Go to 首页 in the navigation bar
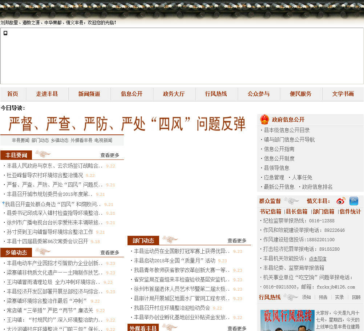Viewport: 364px width, 331px height. click(x=13, y=94)
